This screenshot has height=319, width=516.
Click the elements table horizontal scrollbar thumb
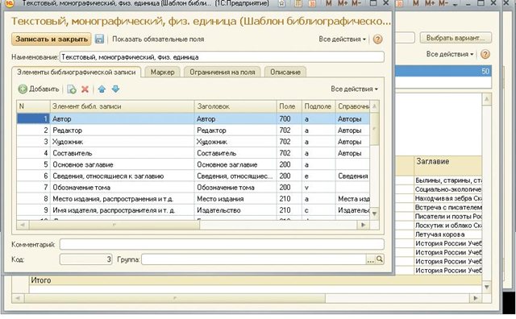(x=114, y=225)
